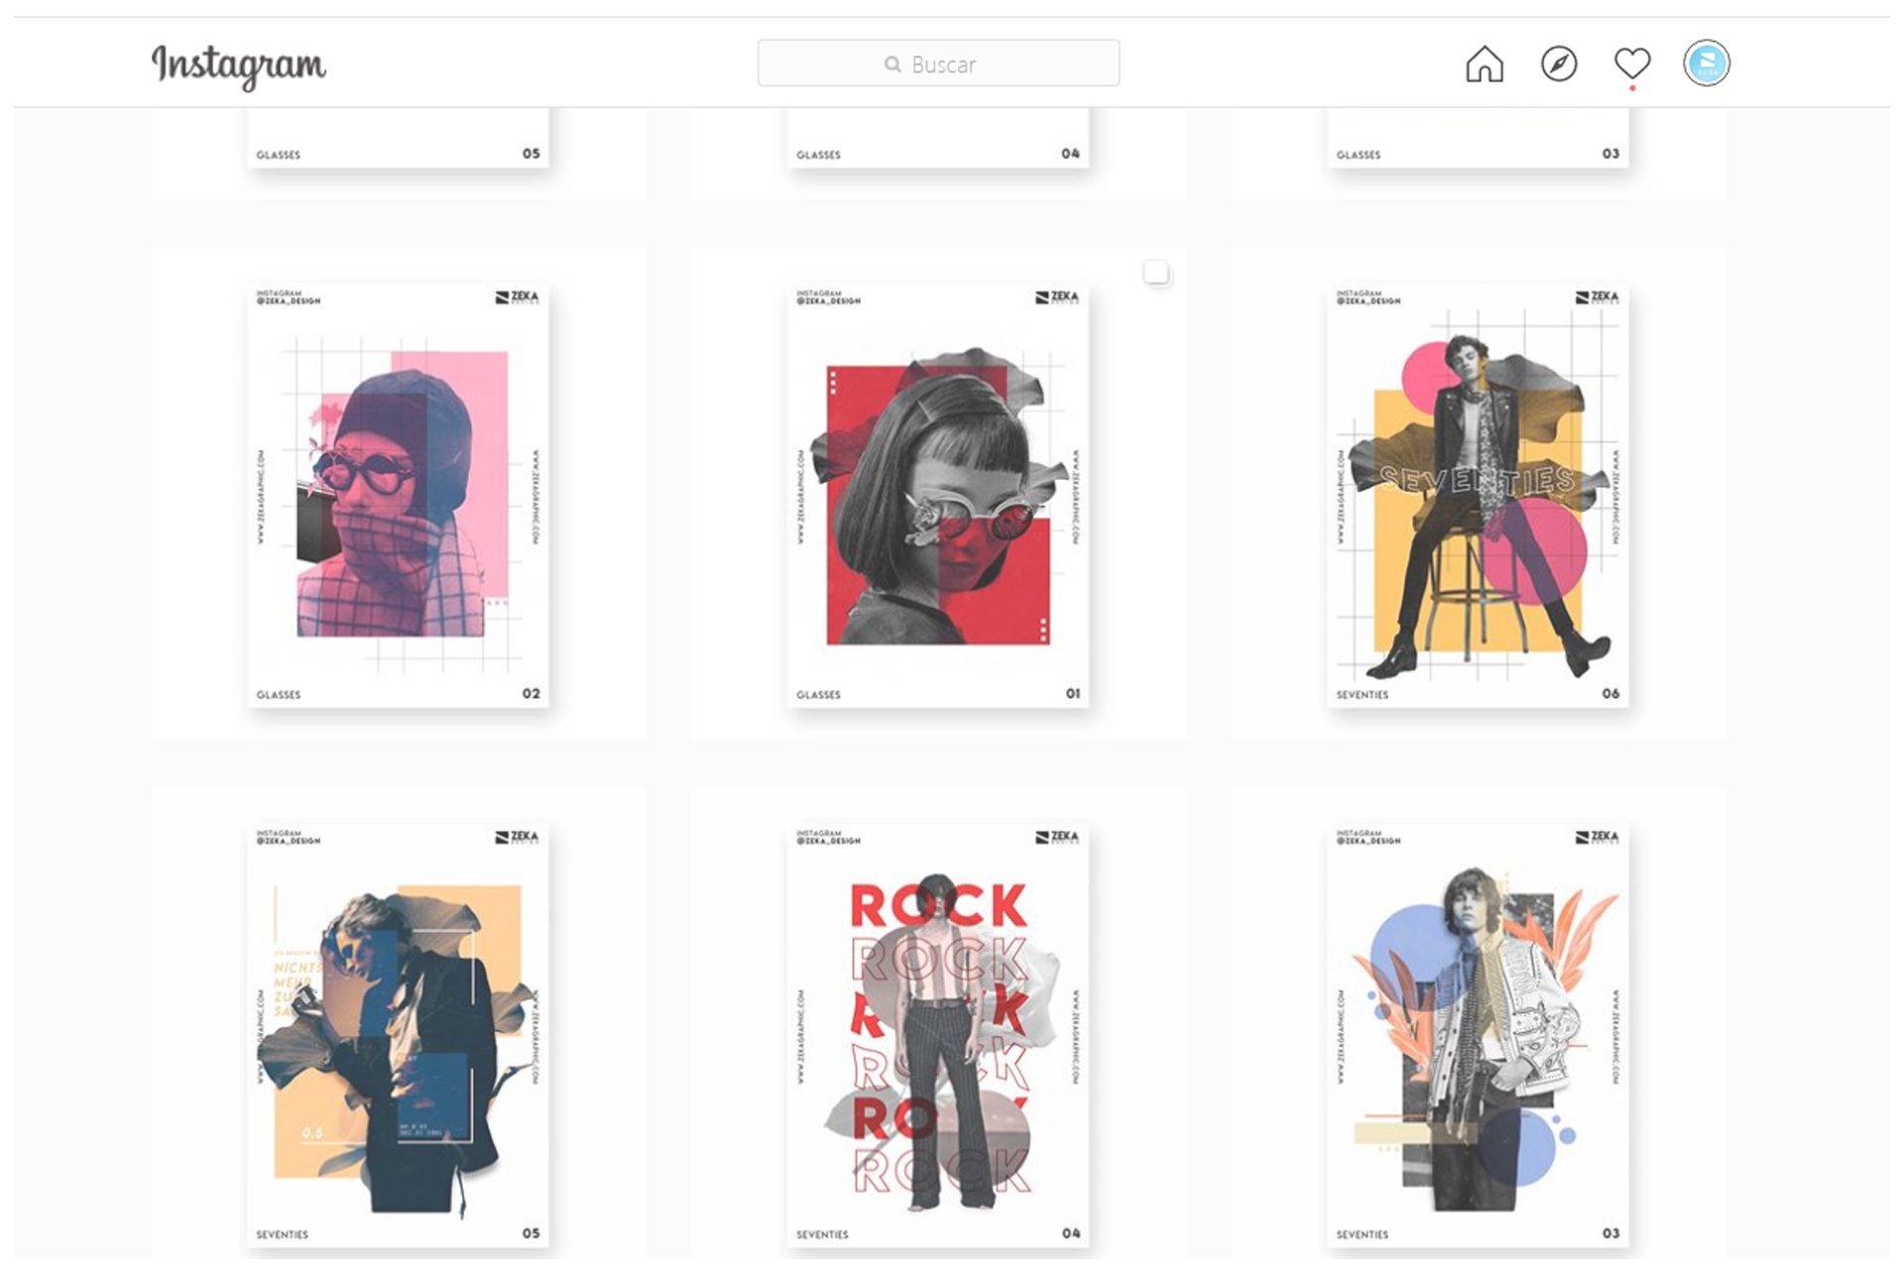Screen dimensions: 1904x1273
Task: Click the magnifier icon in the search bar
Action: tap(892, 63)
